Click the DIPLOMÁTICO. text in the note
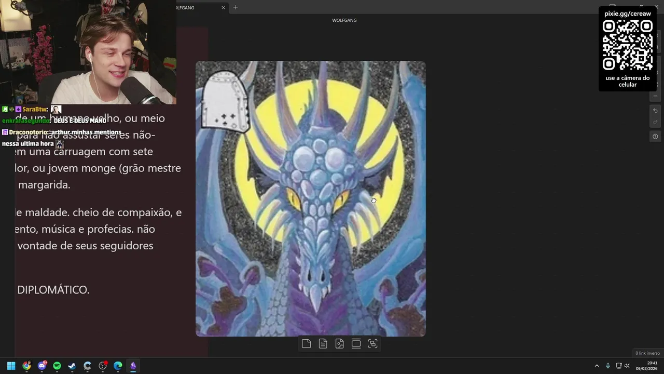Screen dimensions: 664x374 click(53, 290)
